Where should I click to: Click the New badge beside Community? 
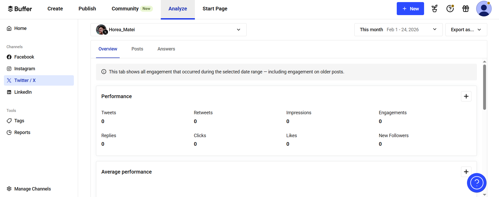pyautogui.click(x=146, y=9)
